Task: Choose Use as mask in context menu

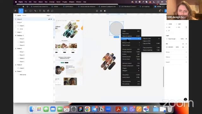Action: coord(131,59)
